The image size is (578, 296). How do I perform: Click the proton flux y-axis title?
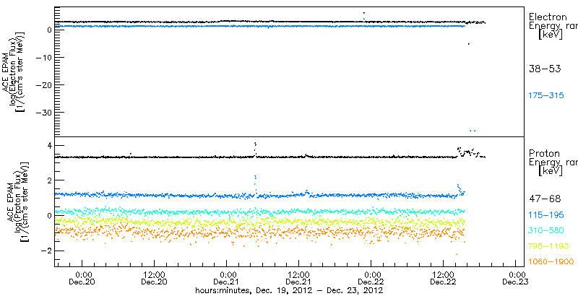(x=18, y=203)
